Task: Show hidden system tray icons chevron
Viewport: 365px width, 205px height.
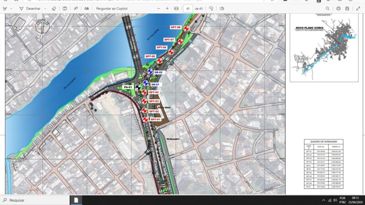Action: tap(323, 200)
